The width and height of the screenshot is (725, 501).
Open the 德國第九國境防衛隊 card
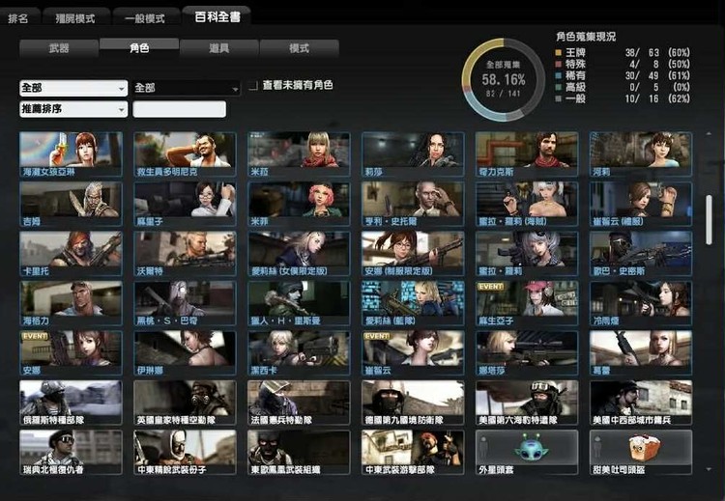[413, 403]
